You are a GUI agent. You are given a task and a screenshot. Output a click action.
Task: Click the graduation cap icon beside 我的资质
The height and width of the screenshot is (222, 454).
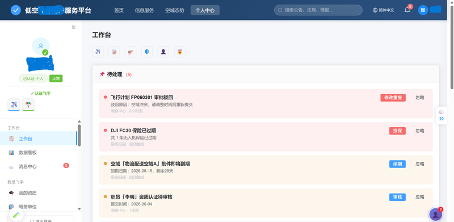(x=11, y=192)
